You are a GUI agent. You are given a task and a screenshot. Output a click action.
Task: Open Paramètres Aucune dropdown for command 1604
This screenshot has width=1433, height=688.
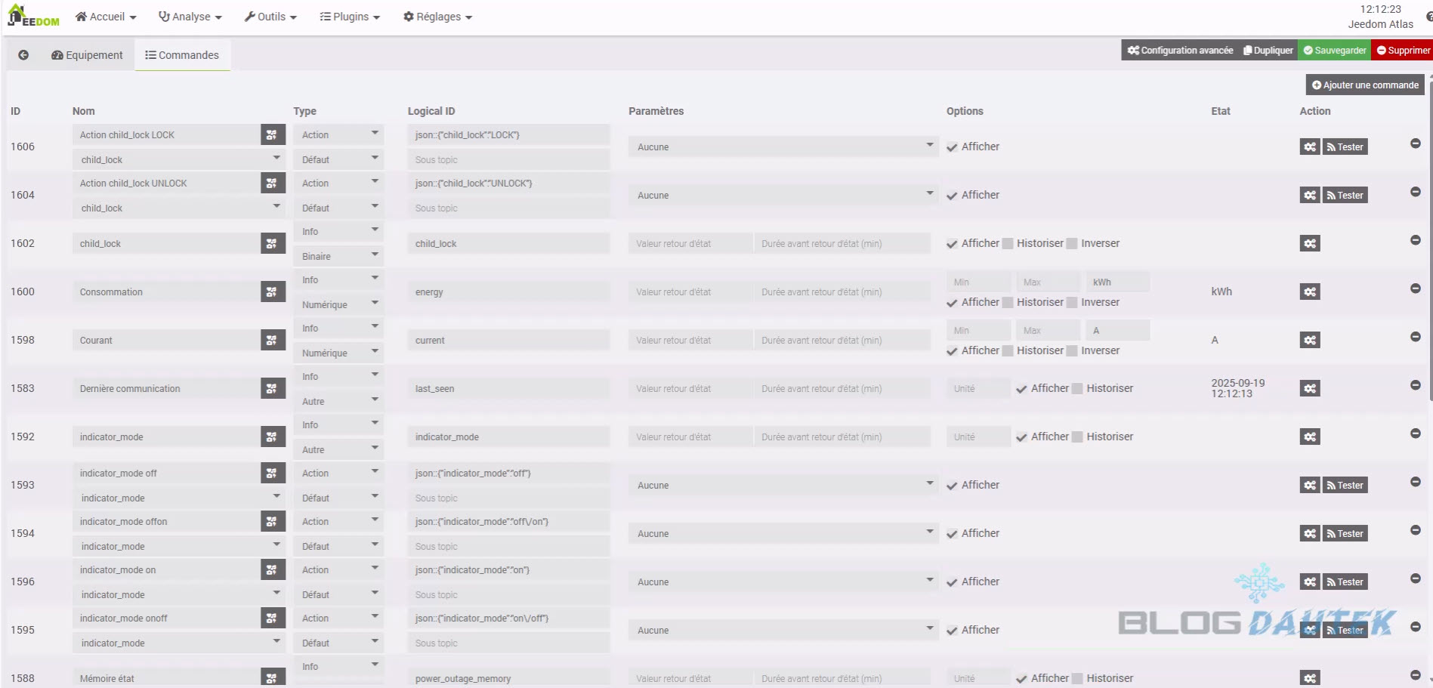tap(783, 196)
